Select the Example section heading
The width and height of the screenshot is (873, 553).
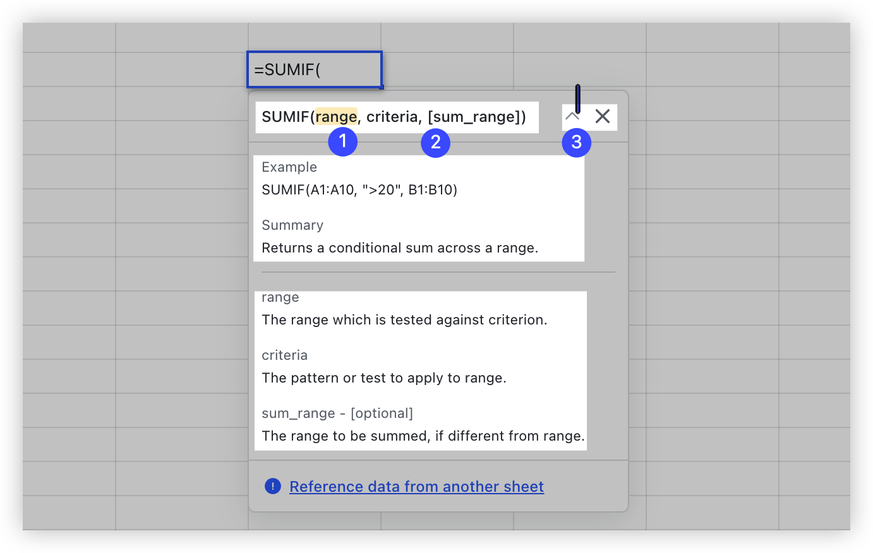coord(289,167)
